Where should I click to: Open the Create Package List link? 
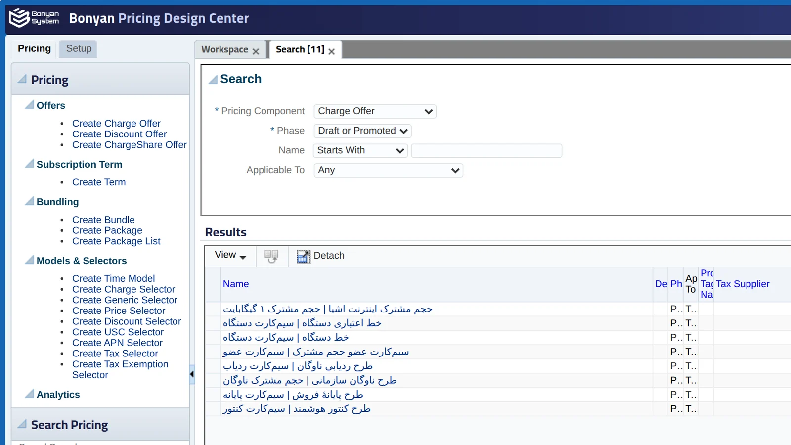tap(116, 241)
